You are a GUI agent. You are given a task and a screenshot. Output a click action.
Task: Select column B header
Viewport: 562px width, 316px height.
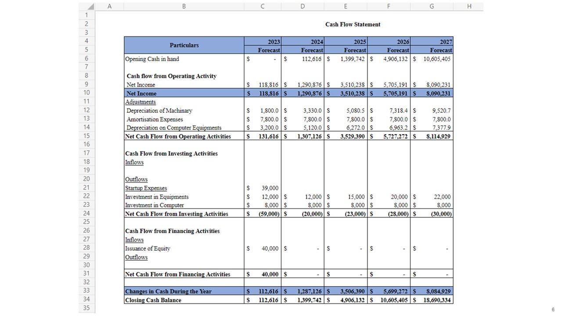(184, 7)
